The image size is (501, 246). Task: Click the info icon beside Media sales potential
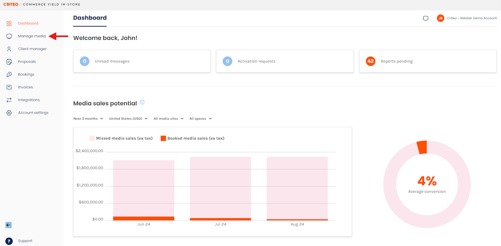click(142, 102)
